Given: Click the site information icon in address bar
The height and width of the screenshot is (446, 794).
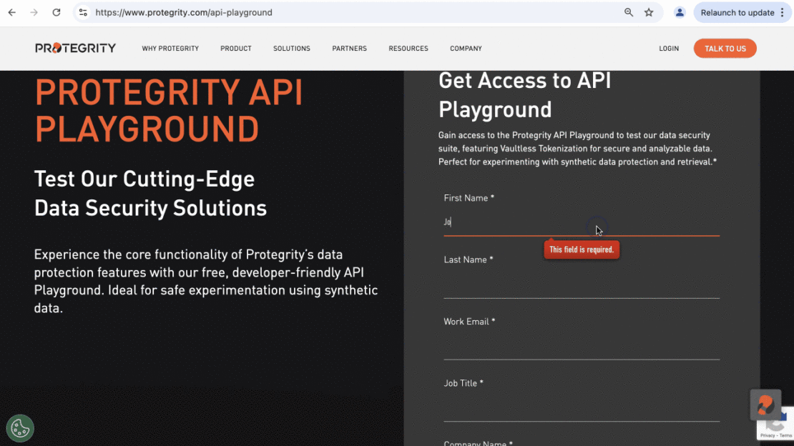Looking at the screenshot, I should [x=83, y=12].
